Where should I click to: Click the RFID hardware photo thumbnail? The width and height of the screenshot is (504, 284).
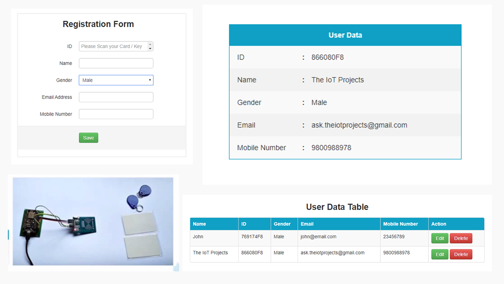coord(93,221)
